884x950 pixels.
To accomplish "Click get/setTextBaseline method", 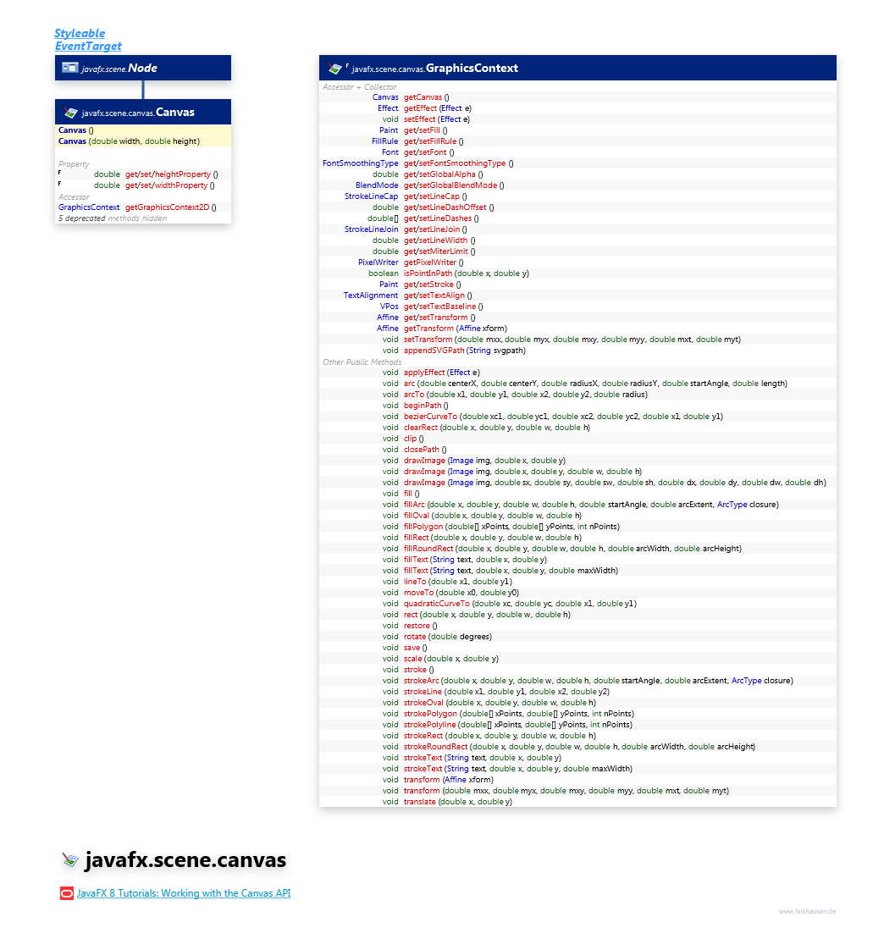I will tap(444, 307).
